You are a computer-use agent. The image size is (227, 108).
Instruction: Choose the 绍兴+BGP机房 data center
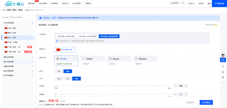65,49
